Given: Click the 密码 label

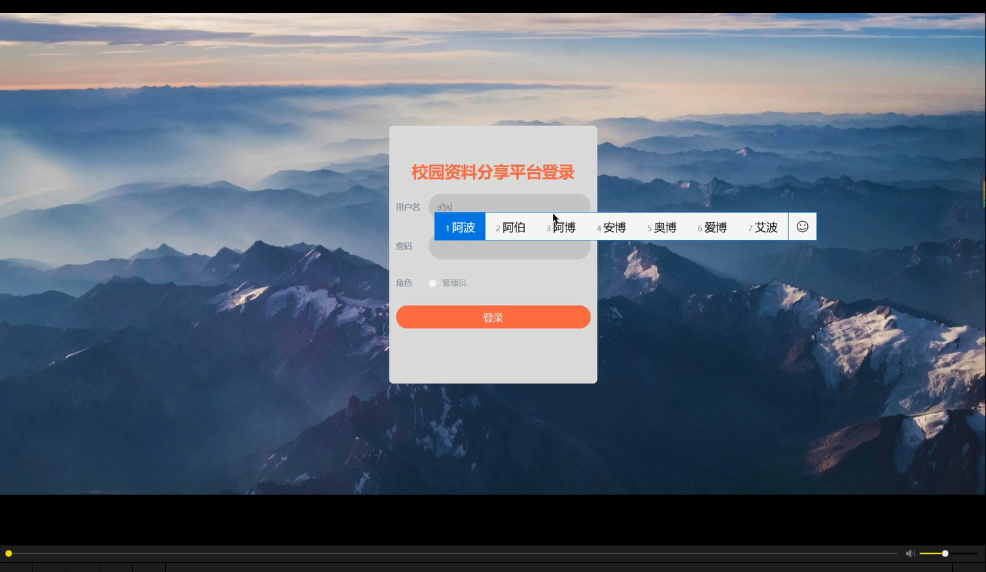Looking at the screenshot, I should [404, 246].
